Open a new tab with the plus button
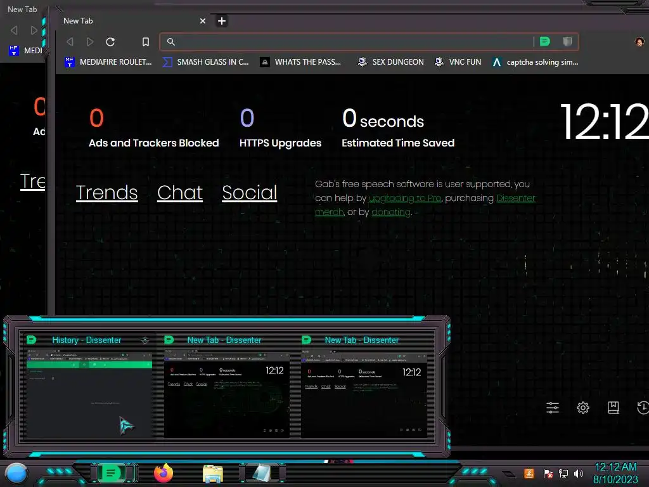 222,21
